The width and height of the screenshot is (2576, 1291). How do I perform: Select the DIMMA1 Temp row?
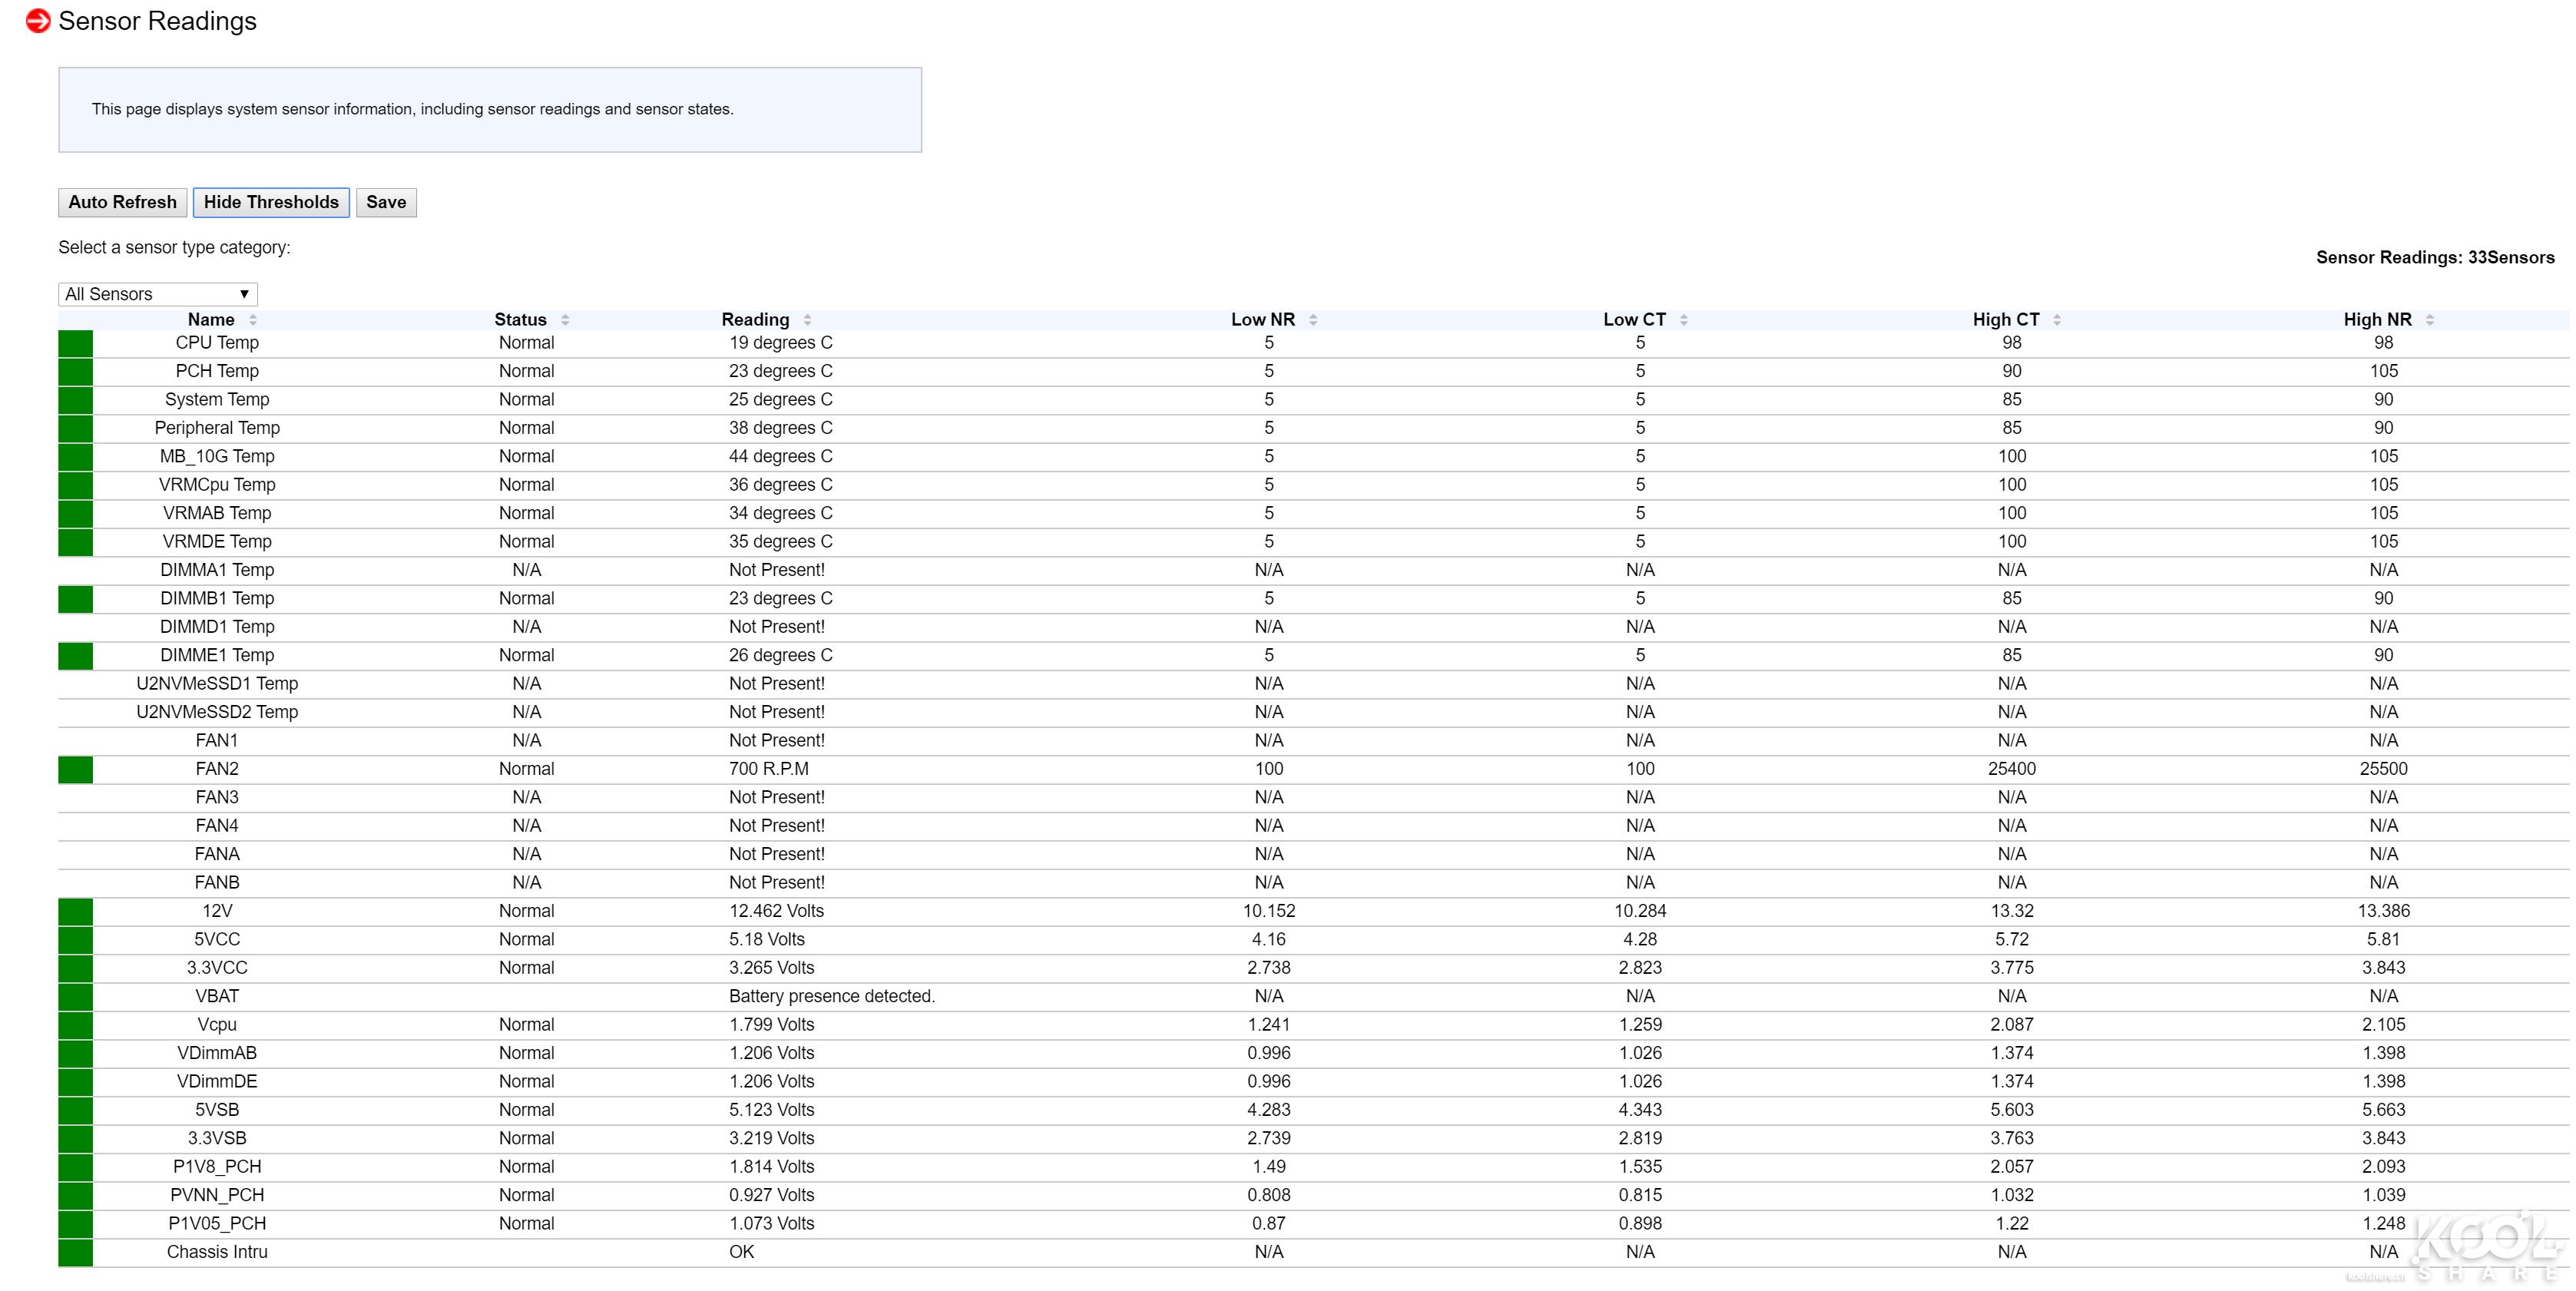217,570
